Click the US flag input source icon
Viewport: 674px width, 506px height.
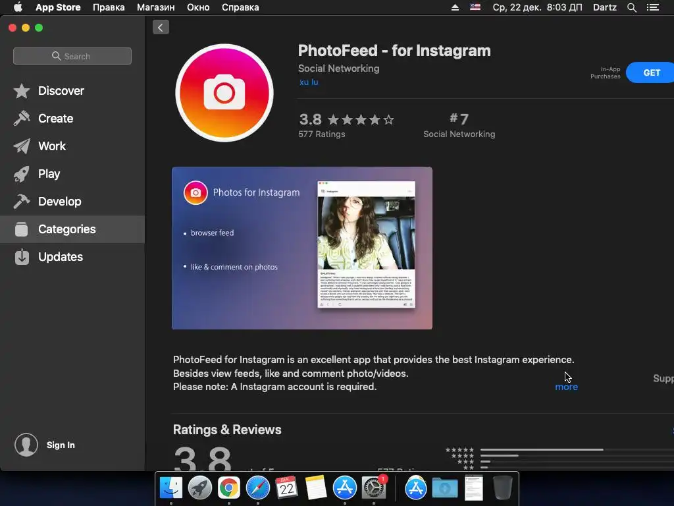point(475,7)
